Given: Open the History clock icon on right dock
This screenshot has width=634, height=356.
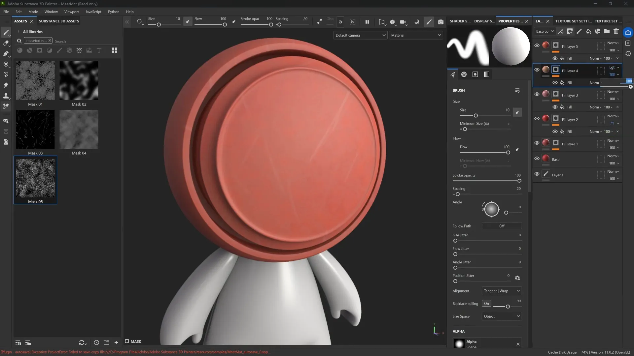Looking at the screenshot, I should point(628,53).
